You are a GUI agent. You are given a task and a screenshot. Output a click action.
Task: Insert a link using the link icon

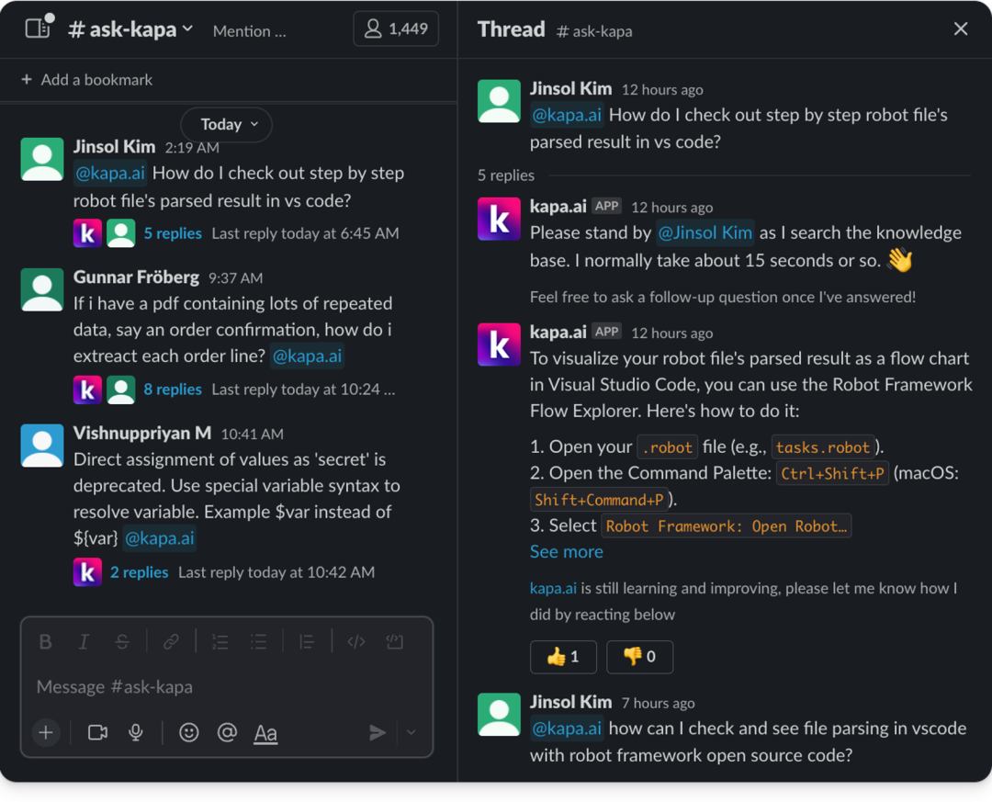pyautogui.click(x=171, y=642)
